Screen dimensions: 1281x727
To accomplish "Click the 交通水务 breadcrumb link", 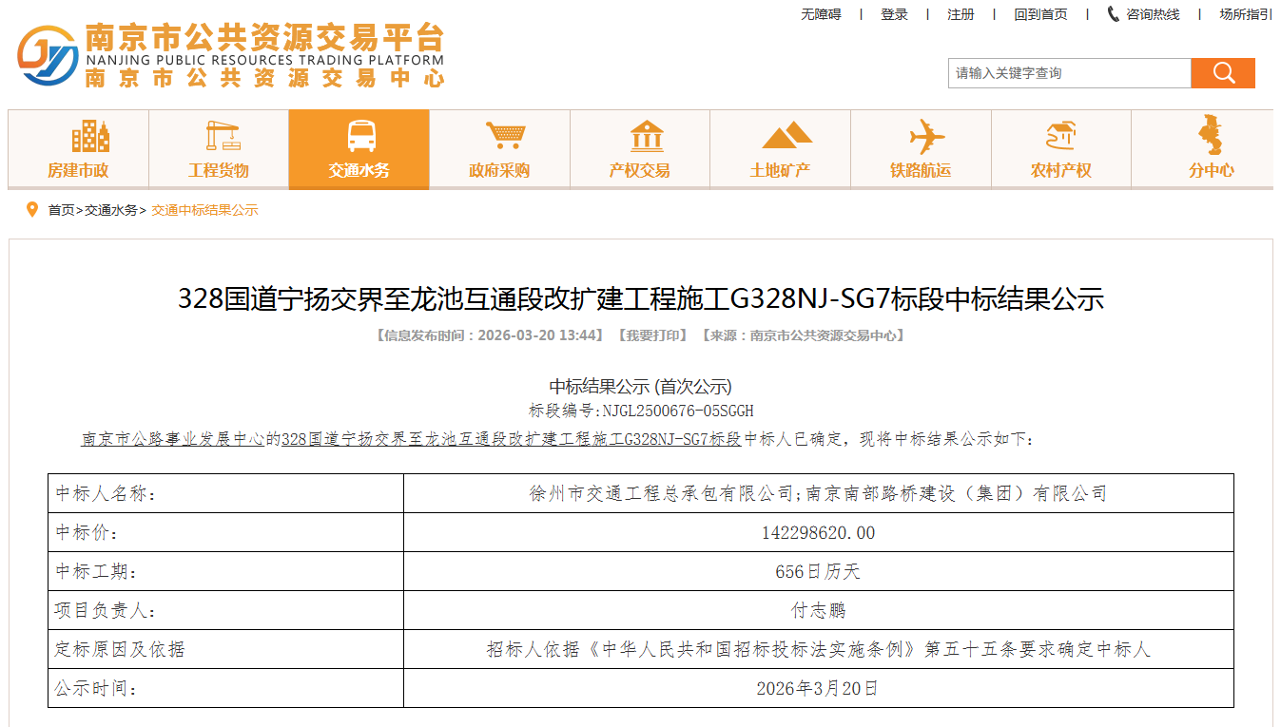I will click(x=111, y=210).
